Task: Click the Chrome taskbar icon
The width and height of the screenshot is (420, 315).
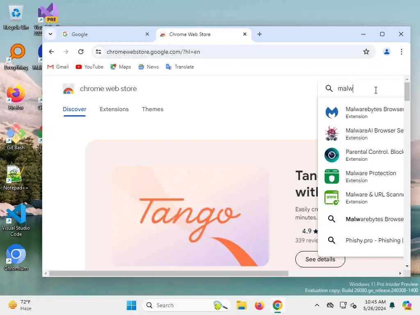Action: 278,305
